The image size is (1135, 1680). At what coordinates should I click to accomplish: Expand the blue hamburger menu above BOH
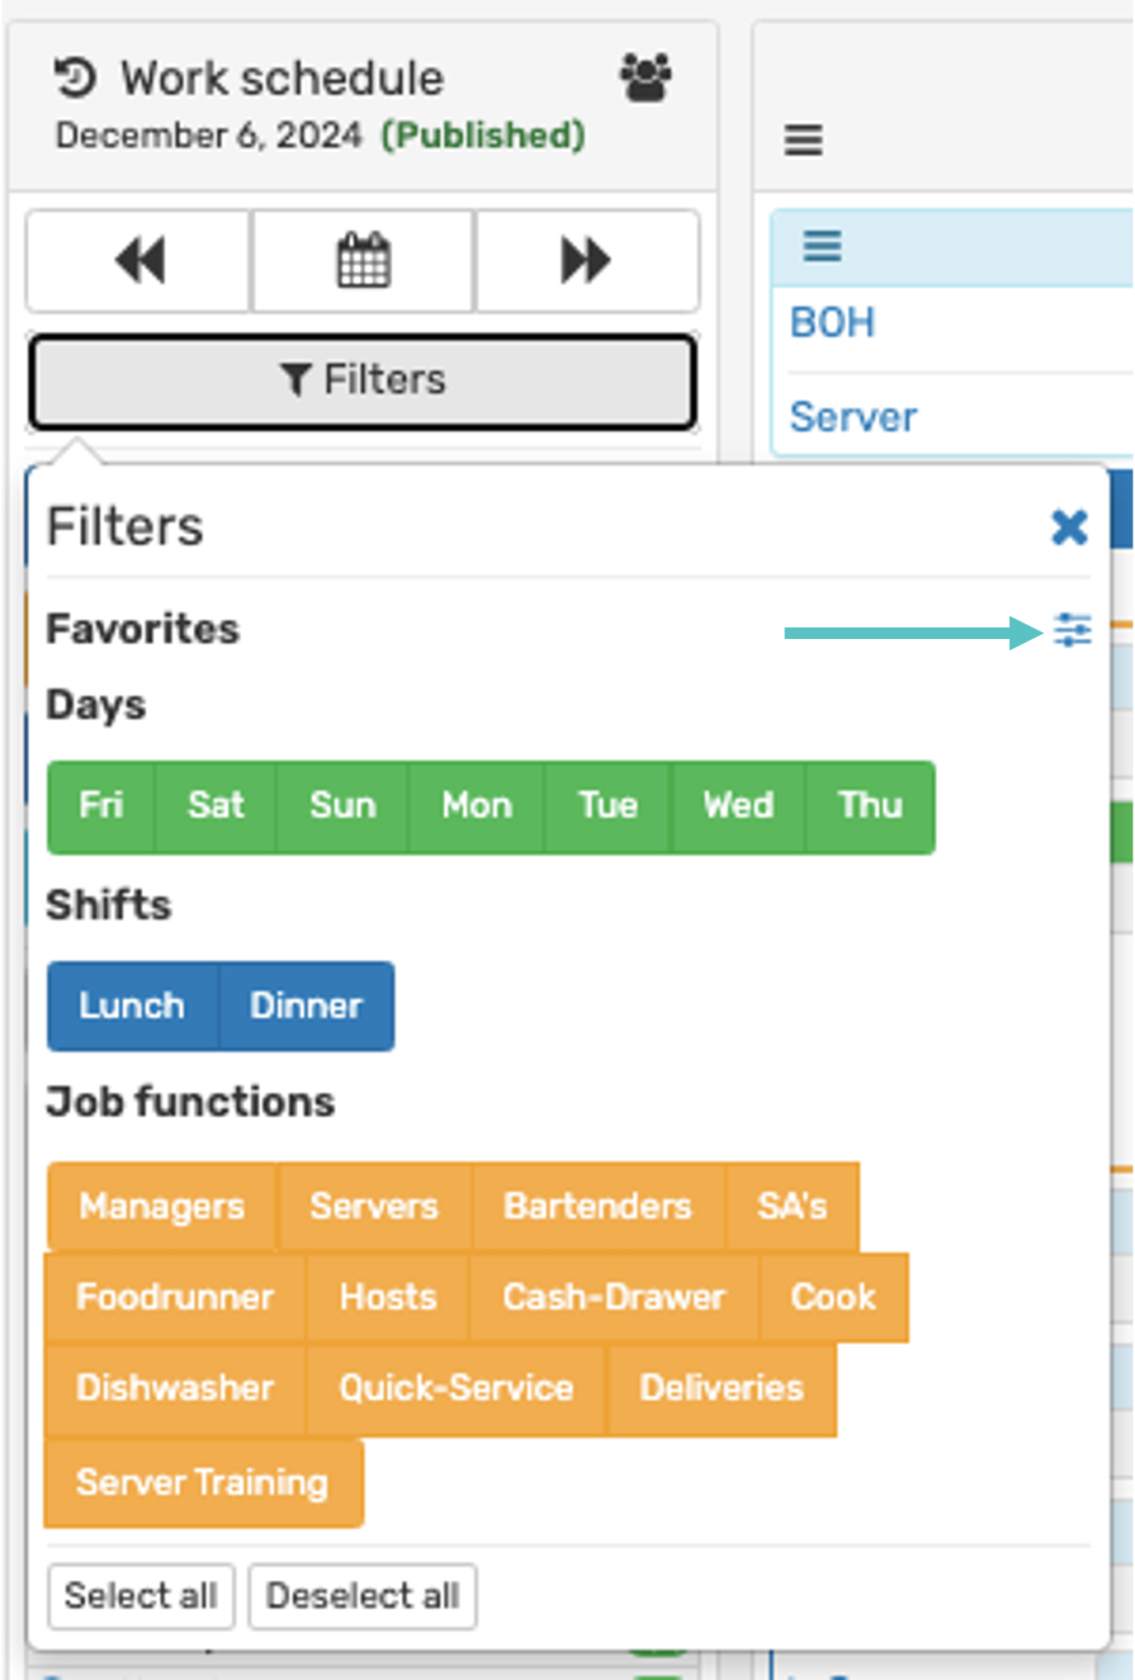pos(822,246)
